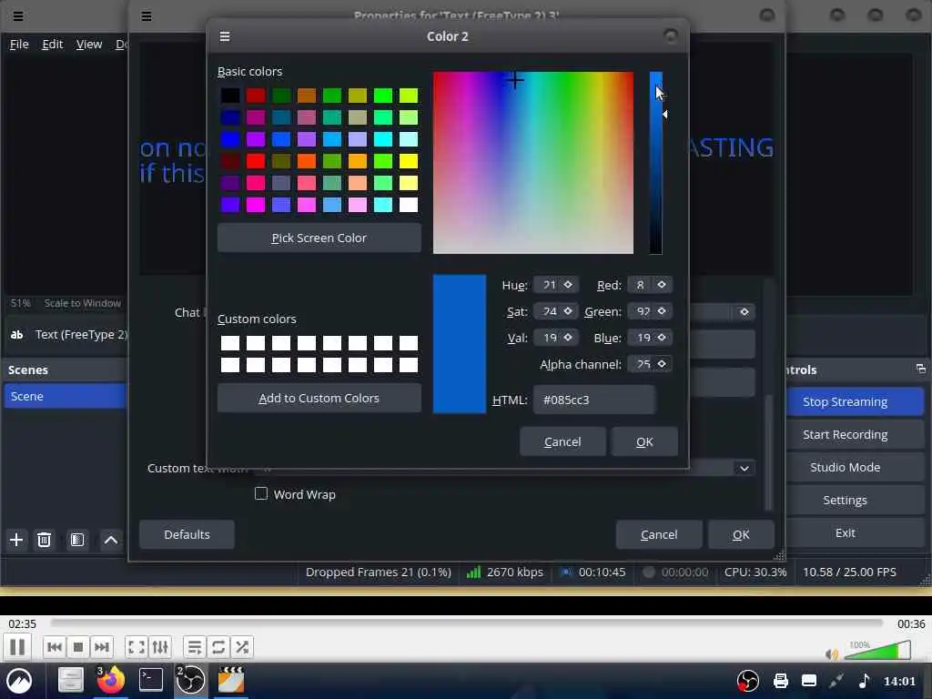
Task: Toggle shuffle mode in the video player
Action: coord(242,647)
